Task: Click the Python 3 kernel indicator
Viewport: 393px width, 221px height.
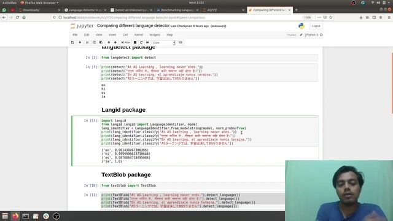Action: (x=314, y=35)
